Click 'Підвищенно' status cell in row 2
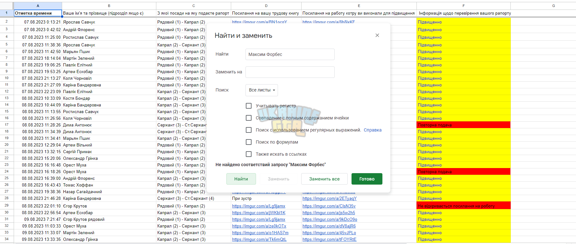576x244 pixels. [464, 22]
